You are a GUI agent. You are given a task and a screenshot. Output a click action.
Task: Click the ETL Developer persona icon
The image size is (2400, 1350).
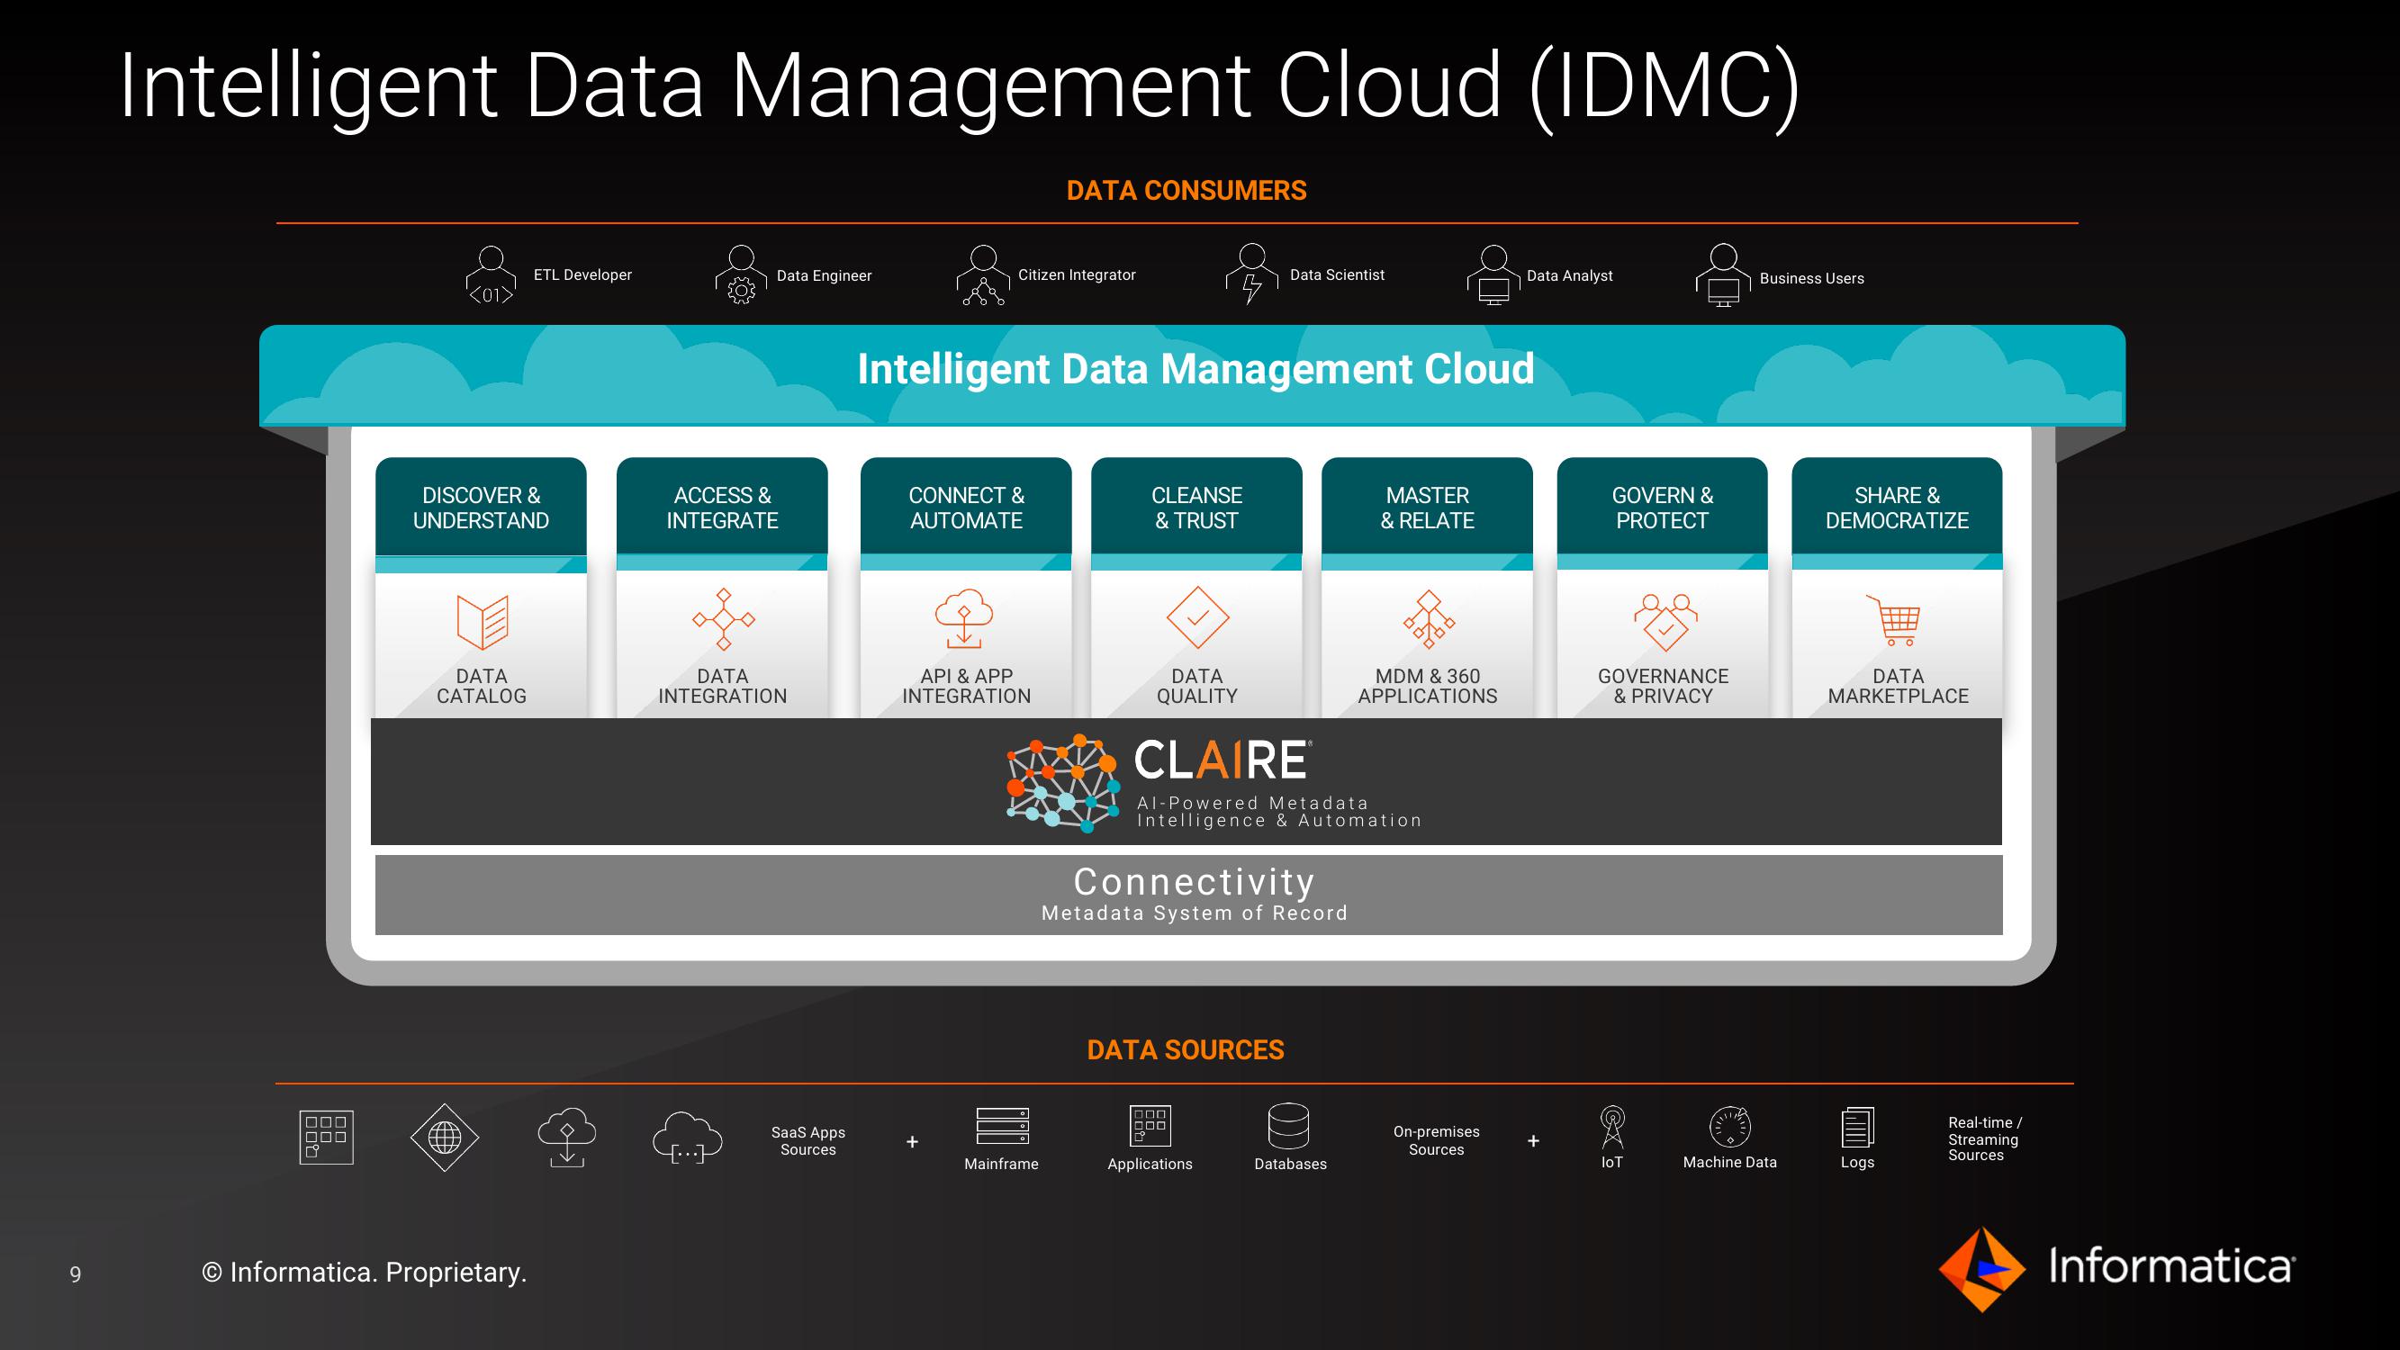tap(491, 274)
